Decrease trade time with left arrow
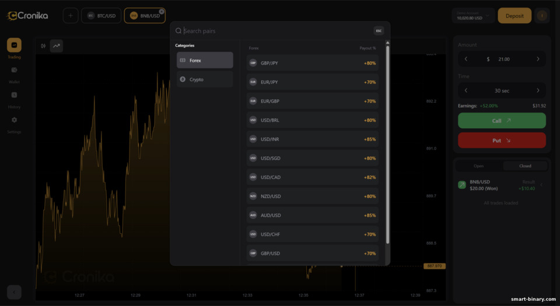Image resolution: width=560 pixels, height=306 pixels. (x=466, y=90)
